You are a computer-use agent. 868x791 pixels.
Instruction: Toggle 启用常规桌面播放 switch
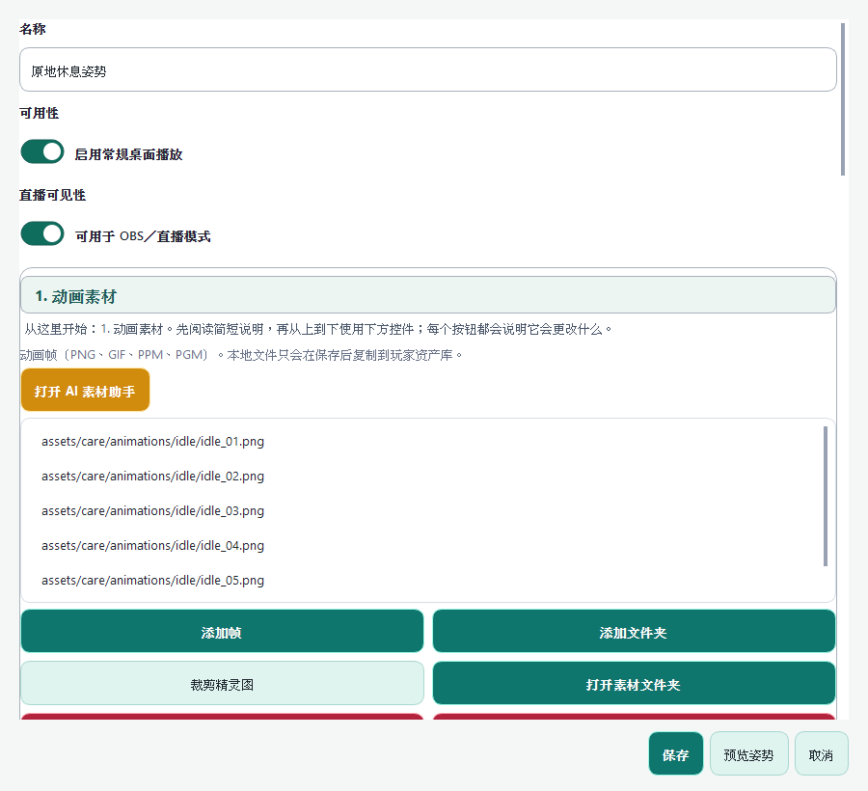[x=42, y=151]
